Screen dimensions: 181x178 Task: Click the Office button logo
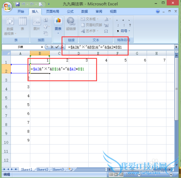tap(7, 6)
